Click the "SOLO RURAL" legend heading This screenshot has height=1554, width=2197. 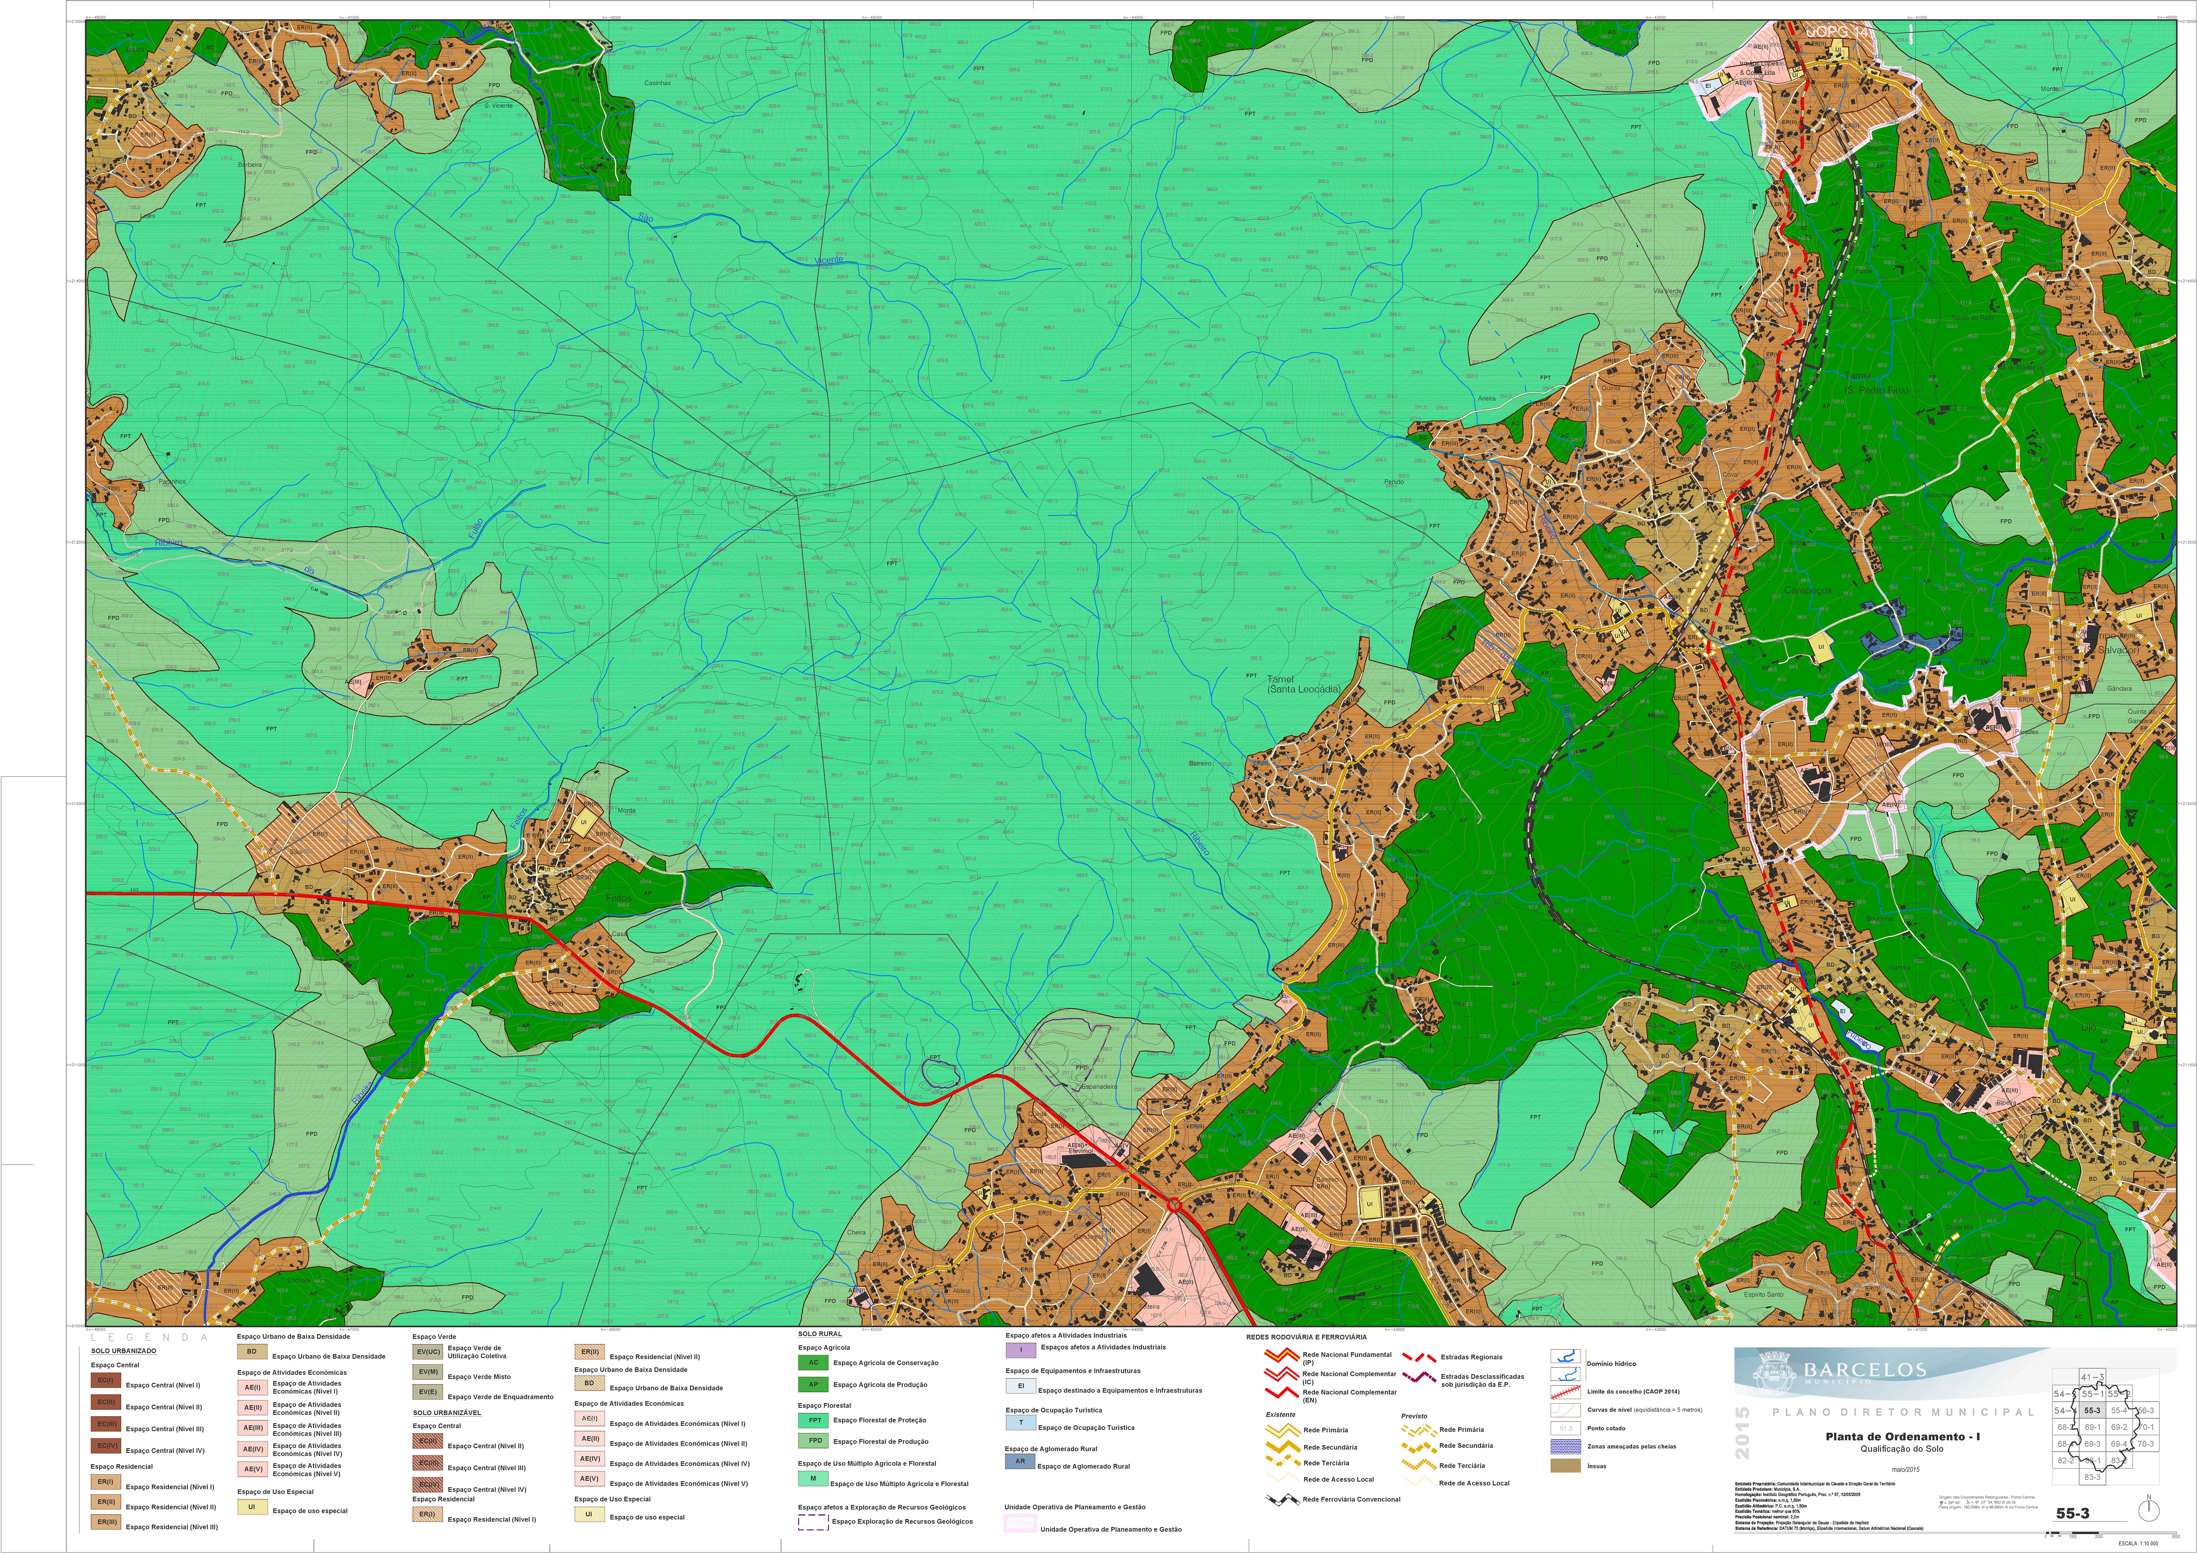[x=820, y=1334]
